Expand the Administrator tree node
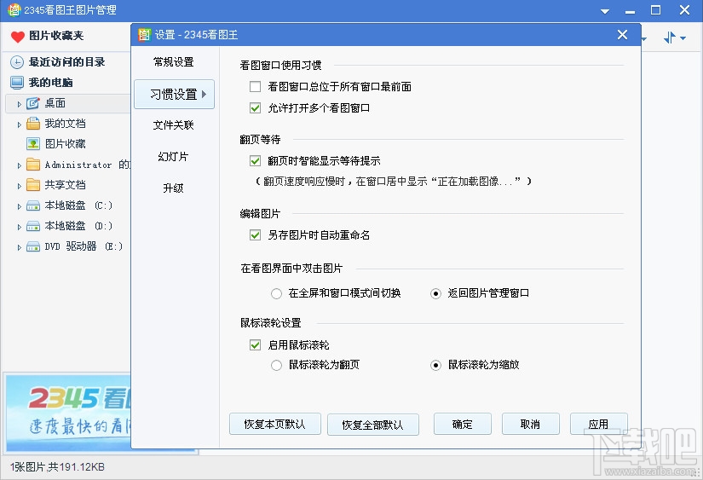Image resolution: width=703 pixels, height=480 pixels. coord(20,165)
